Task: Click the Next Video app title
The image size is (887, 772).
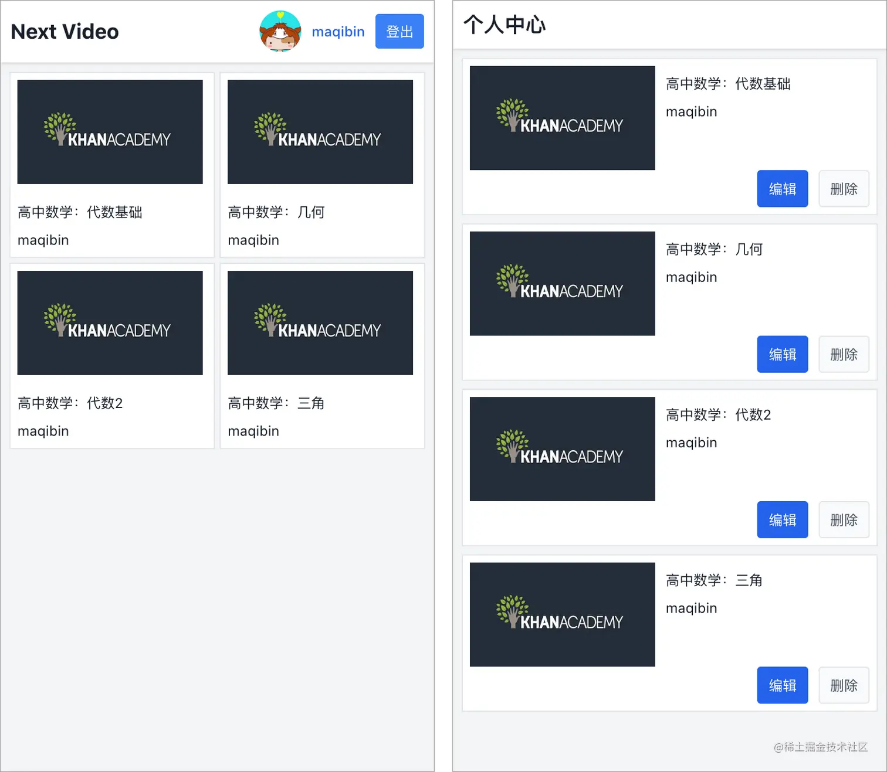Action: (65, 31)
